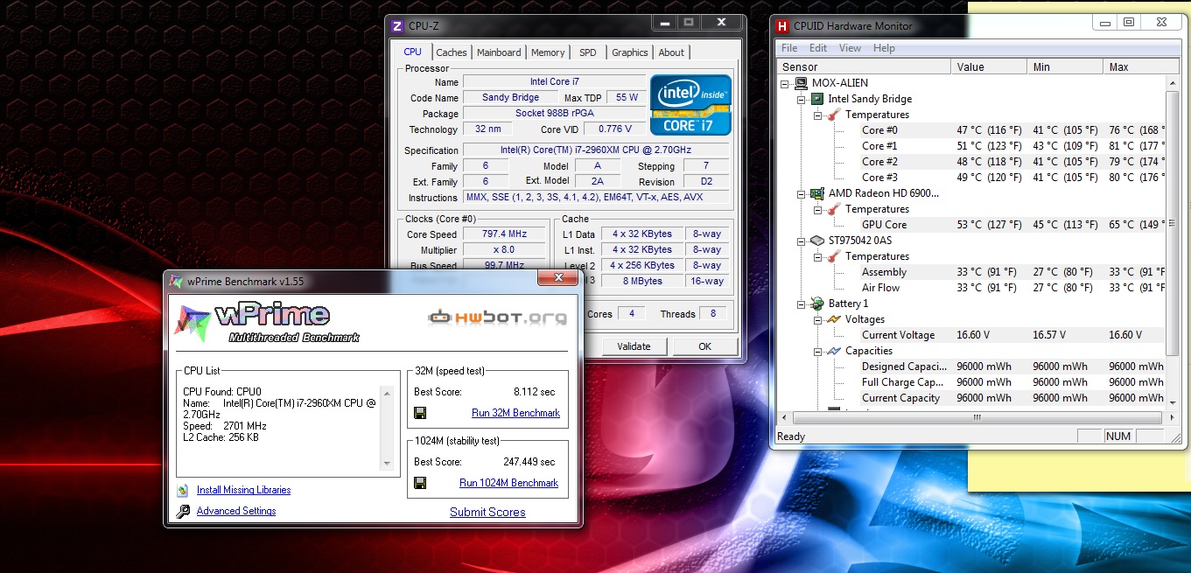This screenshot has height=573, width=1191.
Task: Click the OK button in CPU-Z
Action: tap(705, 346)
